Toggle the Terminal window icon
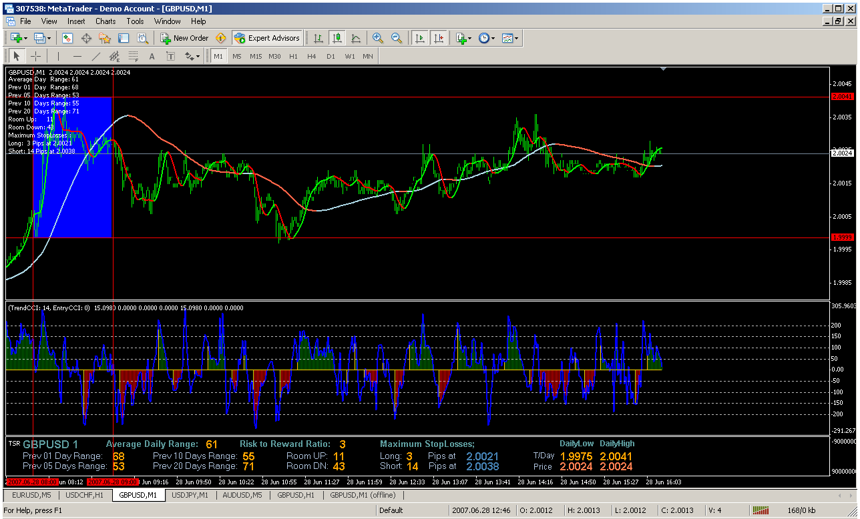This screenshot has height=519, width=860. (x=124, y=38)
